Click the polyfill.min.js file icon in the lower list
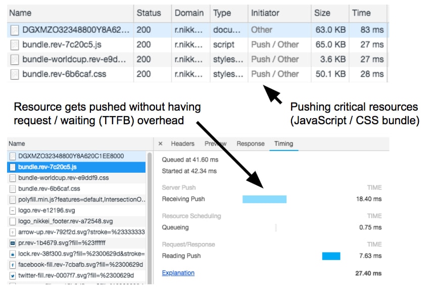Image resolution: width=435 pixels, height=297 pixels. pyautogui.click(x=12, y=200)
